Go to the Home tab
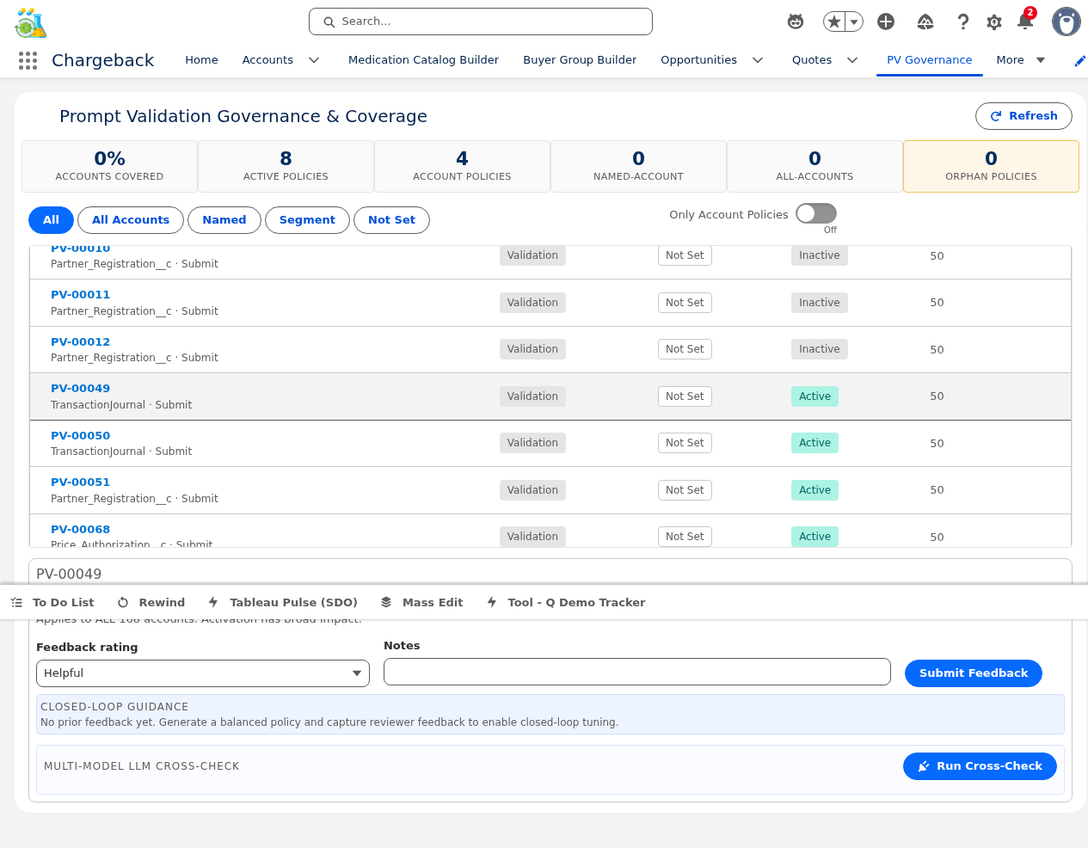The width and height of the screenshot is (1088, 848). [x=201, y=60]
